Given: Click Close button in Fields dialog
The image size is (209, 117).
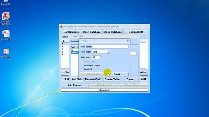Looking at the screenshot, I should click(x=117, y=74).
